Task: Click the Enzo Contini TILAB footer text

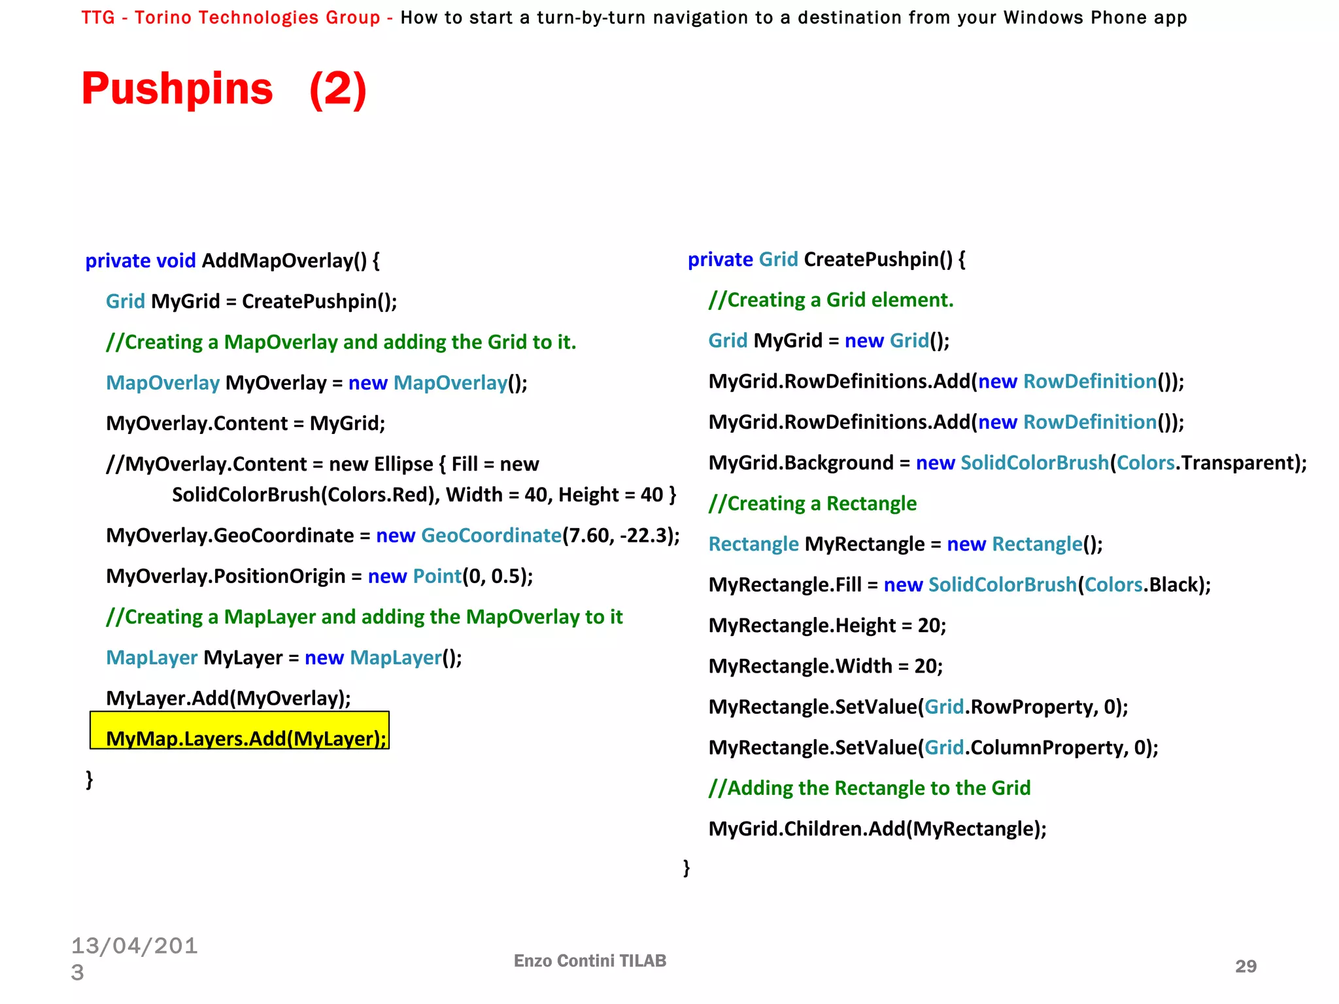Action: tap(590, 960)
